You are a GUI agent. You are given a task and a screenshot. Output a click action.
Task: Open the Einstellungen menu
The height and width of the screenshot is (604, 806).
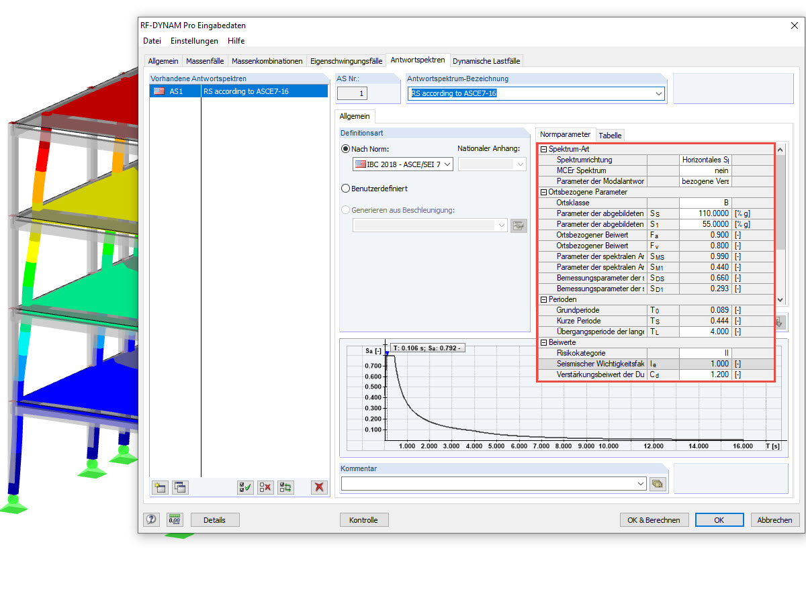pyautogui.click(x=194, y=40)
